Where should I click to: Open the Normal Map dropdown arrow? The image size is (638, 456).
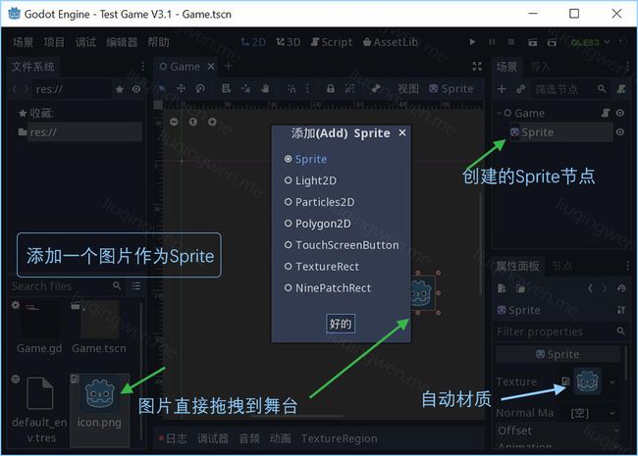[x=612, y=413]
